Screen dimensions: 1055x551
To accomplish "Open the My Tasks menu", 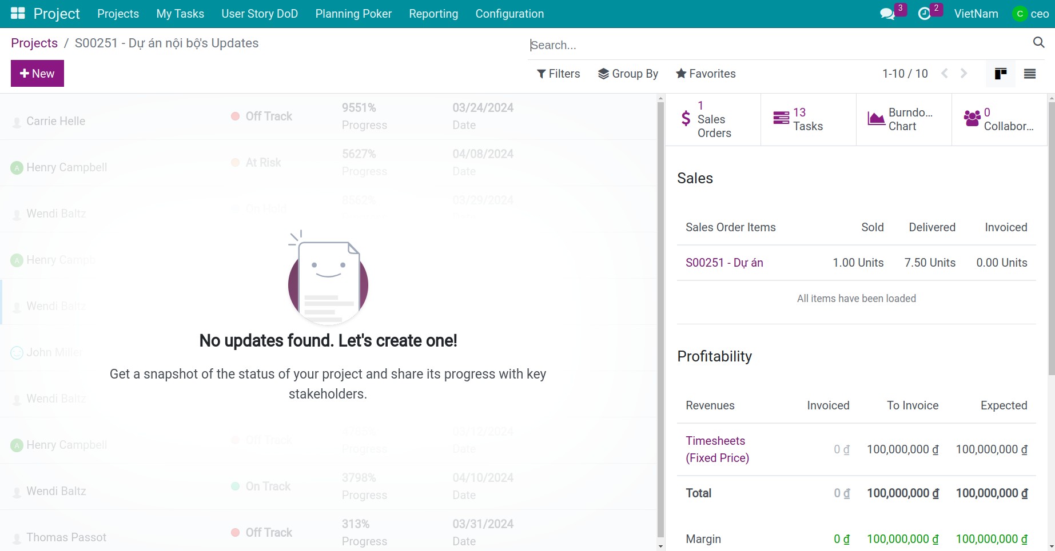I will [180, 14].
